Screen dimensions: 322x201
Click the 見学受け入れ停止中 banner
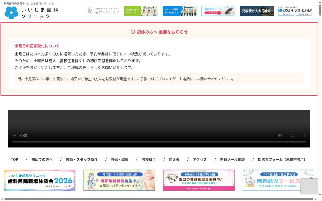[257, 11]
